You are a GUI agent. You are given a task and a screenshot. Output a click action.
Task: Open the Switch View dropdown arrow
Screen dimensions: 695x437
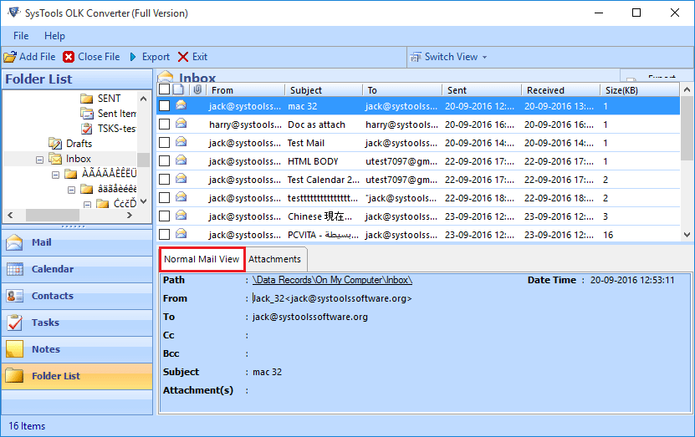[x=484, y=58]
